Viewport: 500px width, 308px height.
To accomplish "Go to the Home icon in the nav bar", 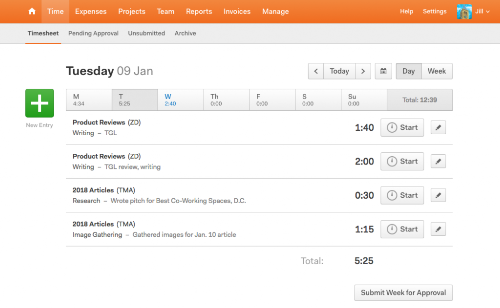I will pos(32,12).
